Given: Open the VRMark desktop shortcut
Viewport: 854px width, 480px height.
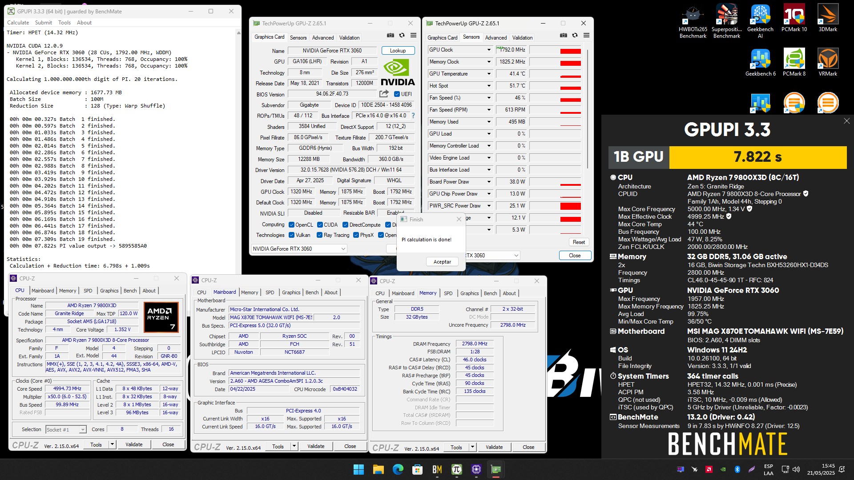Looking at the screenshot, I should (828, 62).
